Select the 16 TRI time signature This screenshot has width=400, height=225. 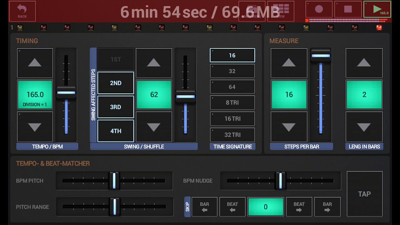coord(232,119)
